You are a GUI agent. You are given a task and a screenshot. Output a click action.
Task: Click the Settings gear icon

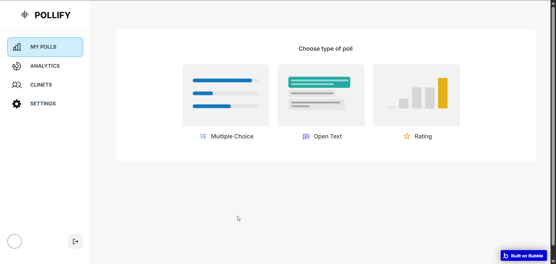pos(17,104)
